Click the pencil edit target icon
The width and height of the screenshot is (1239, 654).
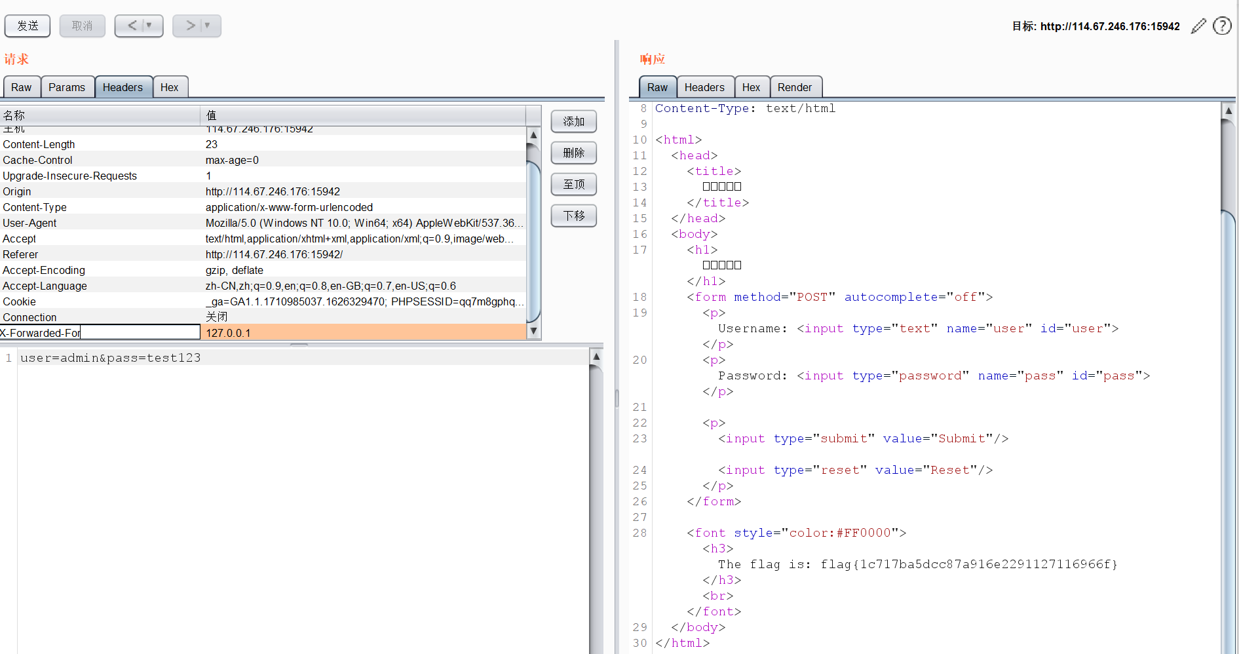[1198, 26]
